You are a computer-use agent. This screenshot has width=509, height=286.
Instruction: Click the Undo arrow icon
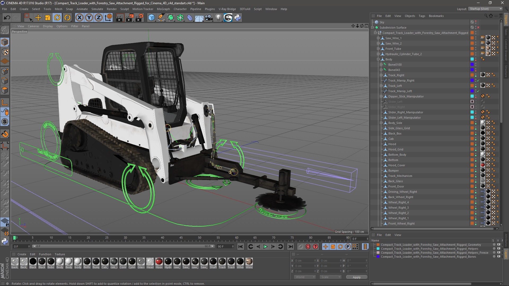pyautogui.click(x=7, y=18)
